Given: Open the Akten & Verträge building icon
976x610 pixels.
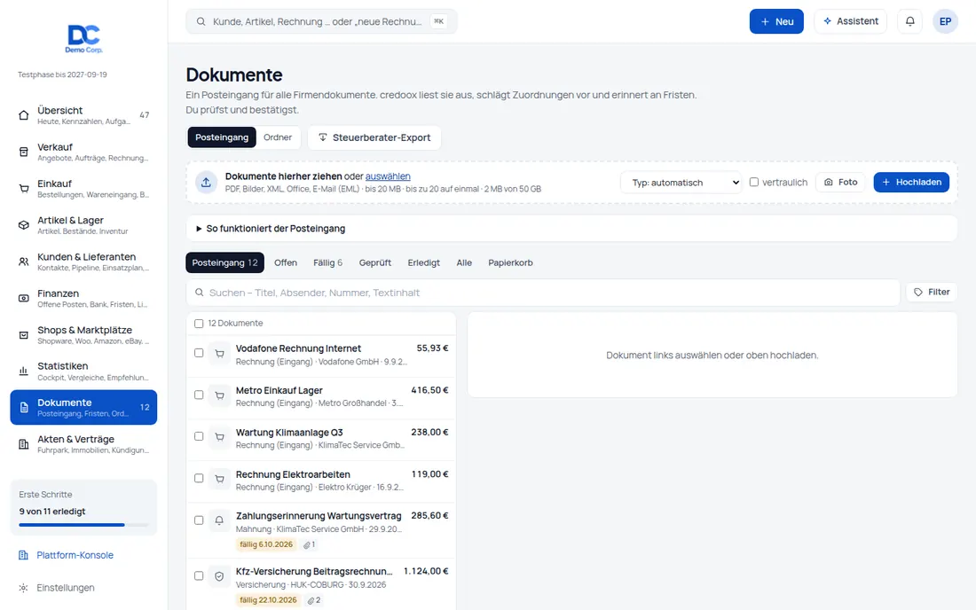Looking at the screenshot, I should 24,444.
